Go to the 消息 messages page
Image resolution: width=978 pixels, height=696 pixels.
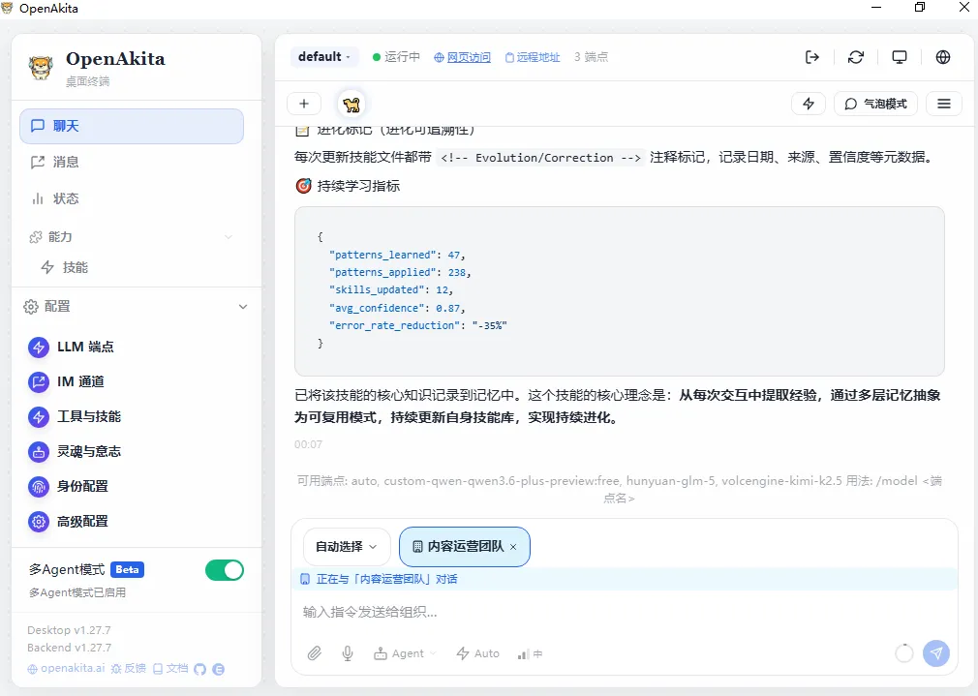(132, 163)
